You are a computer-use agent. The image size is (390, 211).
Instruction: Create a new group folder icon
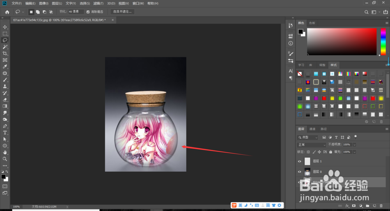(367, 206)
